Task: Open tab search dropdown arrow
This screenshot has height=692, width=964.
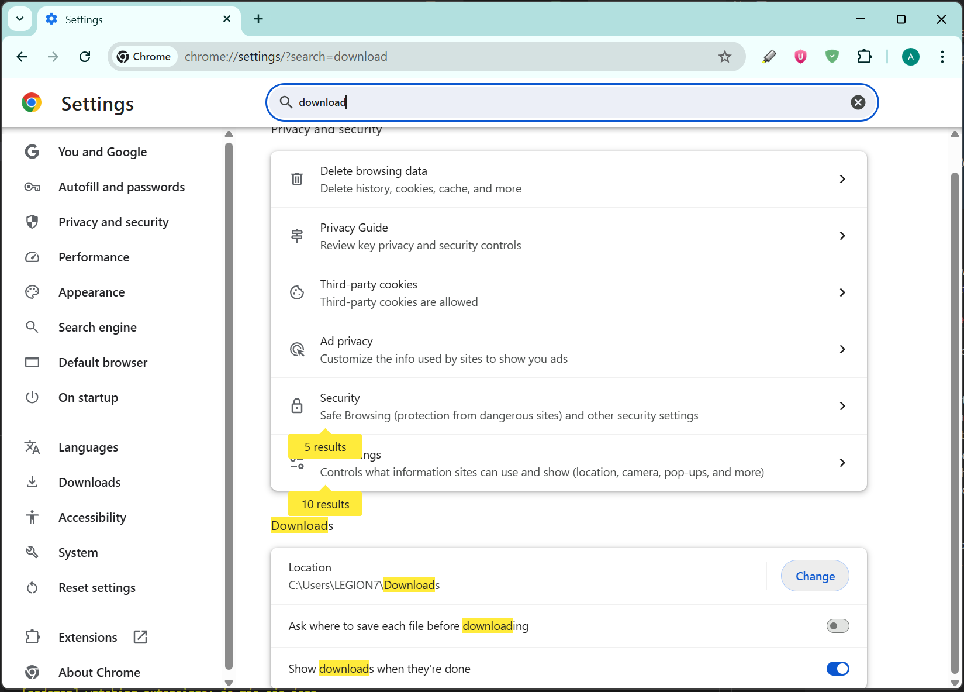Action: click(20, 19)
